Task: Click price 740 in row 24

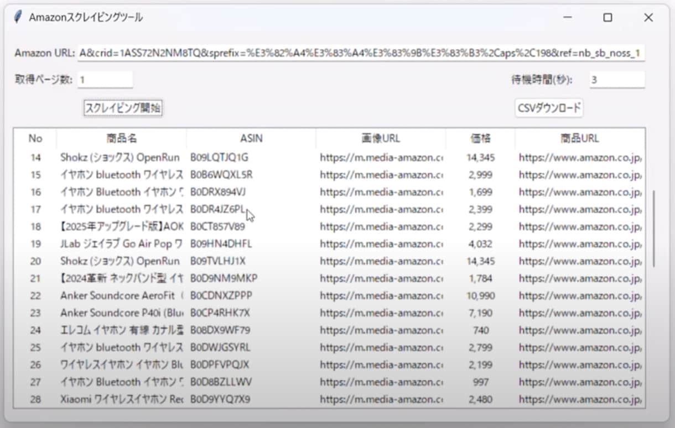Action: click(x=480, y=330)
